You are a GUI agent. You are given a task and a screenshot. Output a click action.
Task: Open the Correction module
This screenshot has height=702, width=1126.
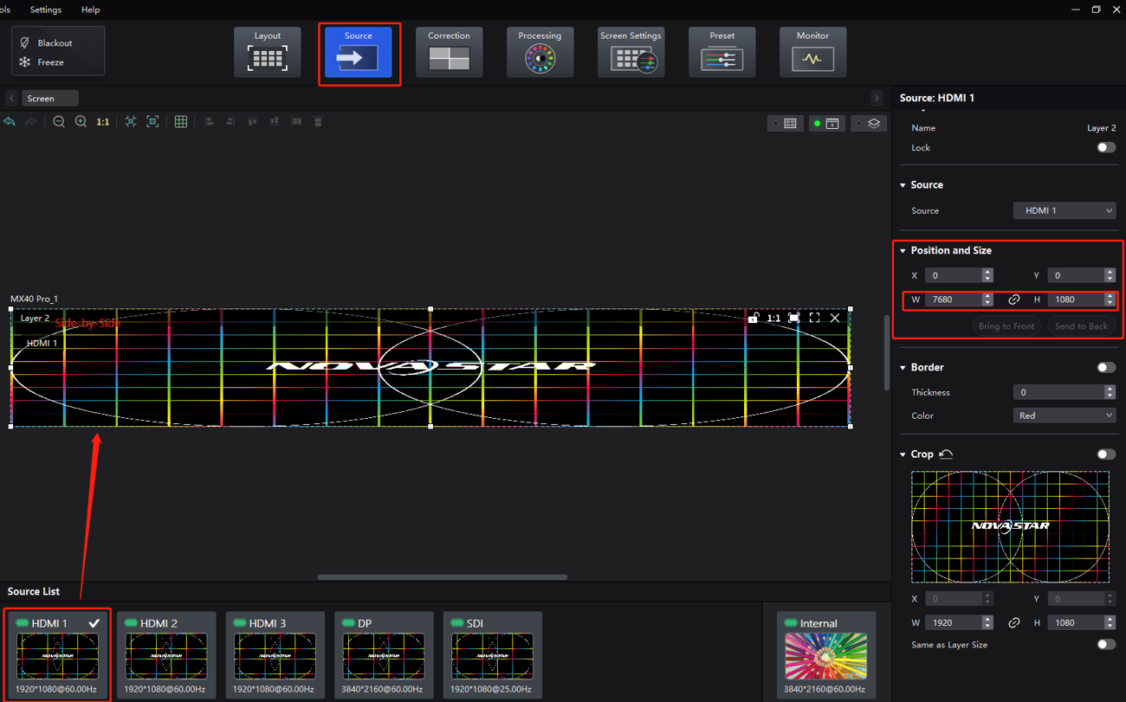click(x=449, y=52)
